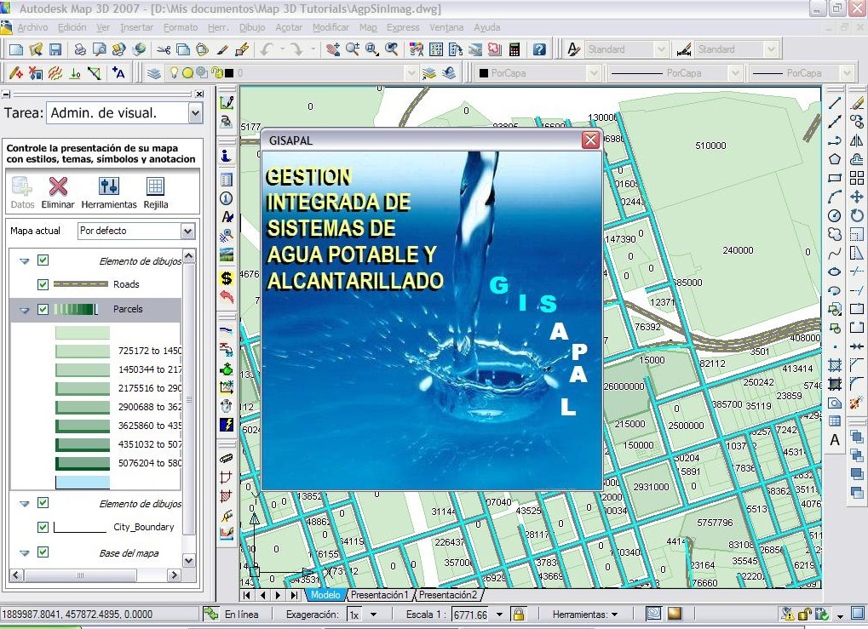Click the scale lock icon in status bar
This screenshot has height=629, width=868.
coord(518,614)
